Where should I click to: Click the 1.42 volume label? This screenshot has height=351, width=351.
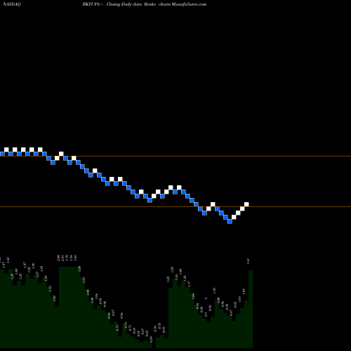[x=8, y=260]
